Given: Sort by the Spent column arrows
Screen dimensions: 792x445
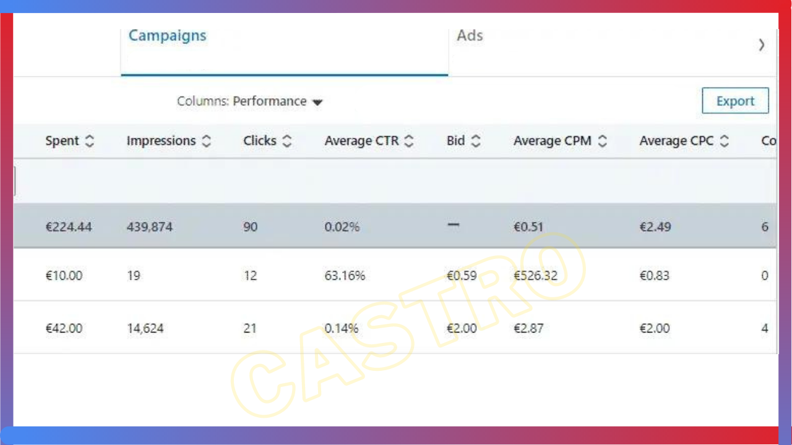Looking at the screenshot, I should pyautogui.click(x=90, y=142).
